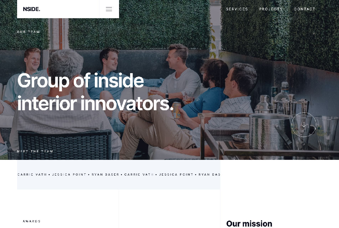Open the hamburger menu icon
339x228 pixels.
pos(109,9)
